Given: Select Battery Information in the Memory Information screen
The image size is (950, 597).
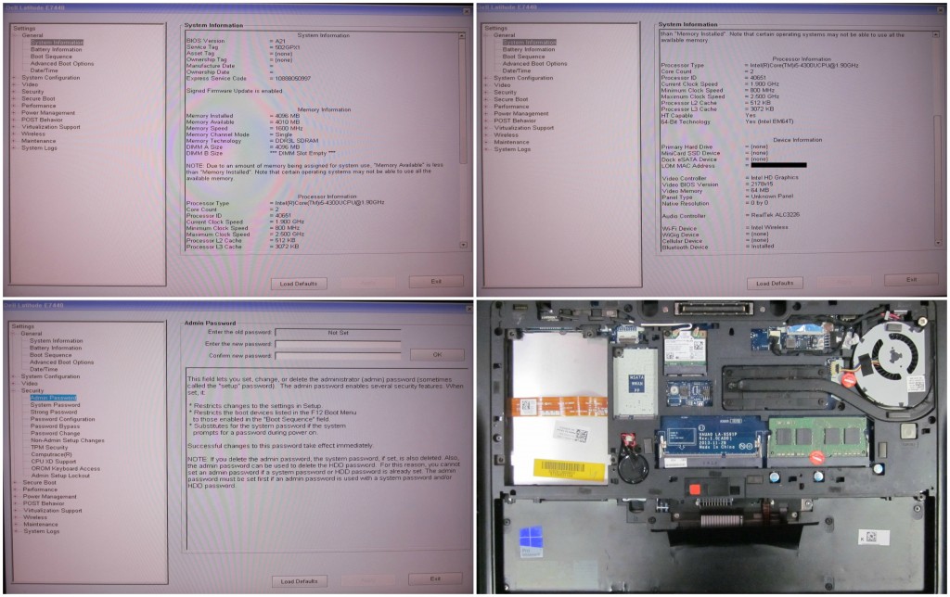Looking at the screenshot, I should pos(56,50).
